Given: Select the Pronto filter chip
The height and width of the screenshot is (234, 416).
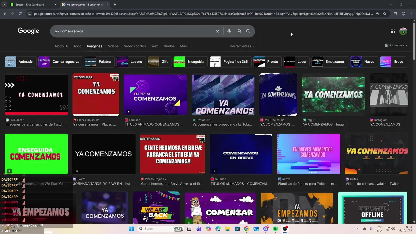Looking at the screenshot, I should 267,62.
